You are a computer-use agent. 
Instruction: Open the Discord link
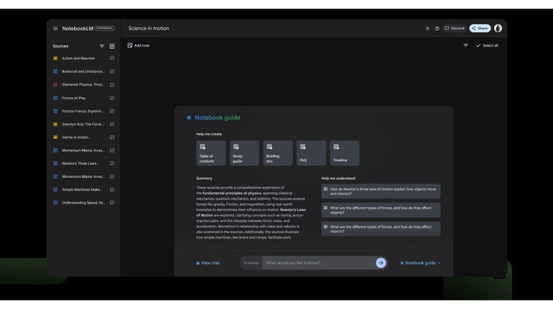coord(455,28)
